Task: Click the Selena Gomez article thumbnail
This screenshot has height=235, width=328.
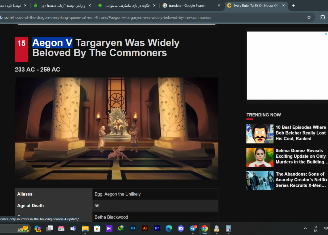Action: [x=260, y=157]
